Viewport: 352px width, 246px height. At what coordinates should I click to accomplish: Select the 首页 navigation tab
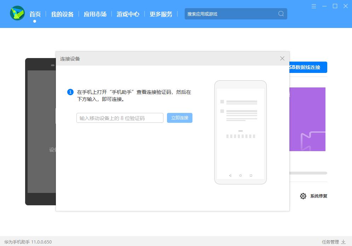pos(35,14)
